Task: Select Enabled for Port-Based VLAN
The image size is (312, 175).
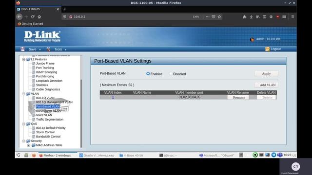Action: [148, 73]
